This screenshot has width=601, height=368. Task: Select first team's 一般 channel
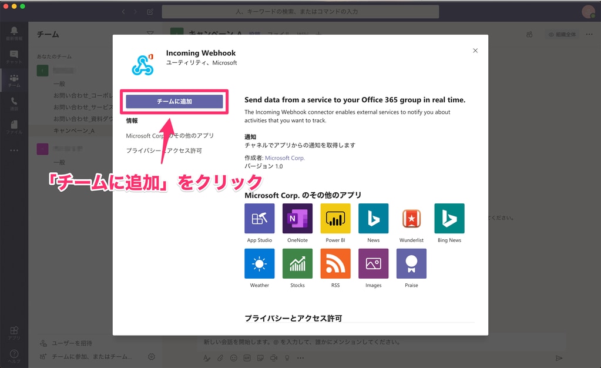pos(59,83)
